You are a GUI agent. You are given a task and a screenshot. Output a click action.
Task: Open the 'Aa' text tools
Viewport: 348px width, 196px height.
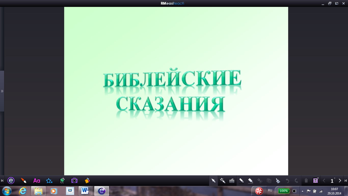click(x=37, y=181)
